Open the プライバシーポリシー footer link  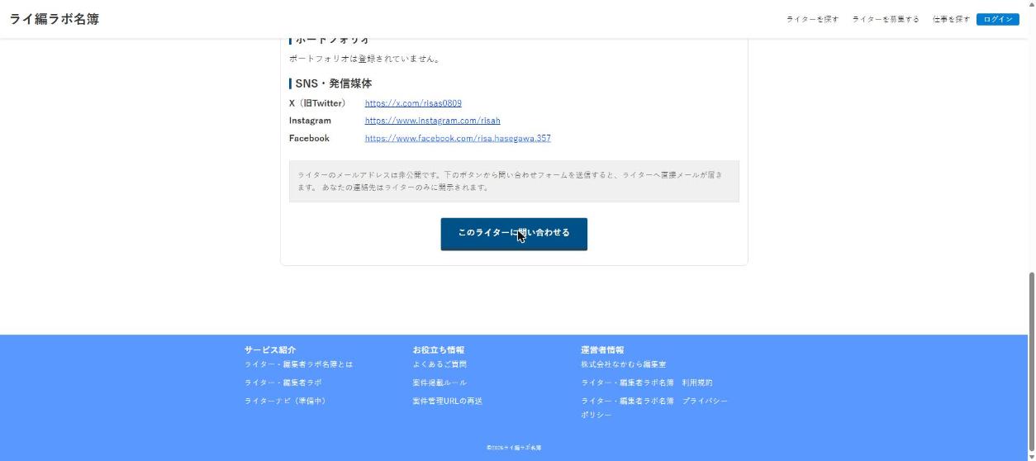[x=654, y=407]
